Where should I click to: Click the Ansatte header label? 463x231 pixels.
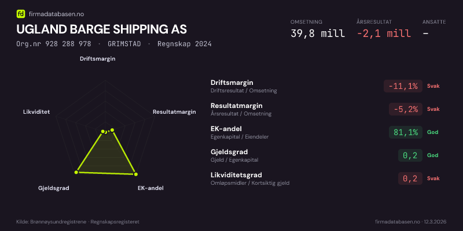[434, 22]
